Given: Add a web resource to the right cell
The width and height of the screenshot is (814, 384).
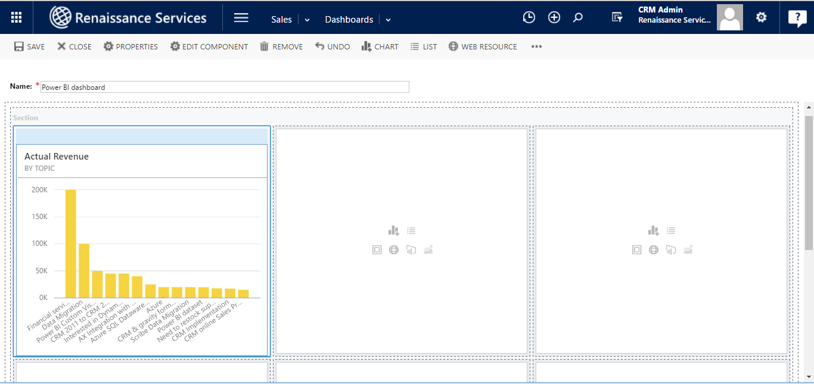Looking at the screenshot, I should 654,250.
